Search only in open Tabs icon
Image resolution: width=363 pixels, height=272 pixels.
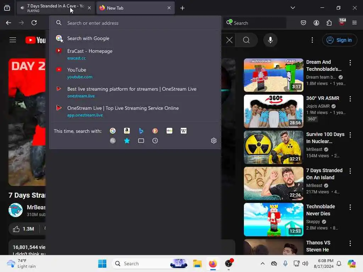click(141, 141)
